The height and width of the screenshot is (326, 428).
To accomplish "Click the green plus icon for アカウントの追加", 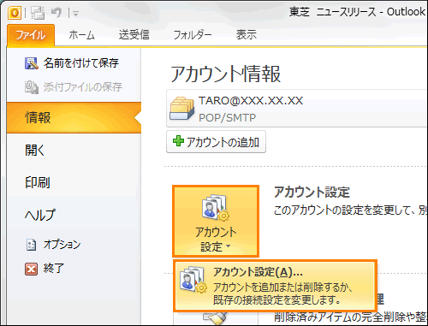I will (x=178, y=141).
